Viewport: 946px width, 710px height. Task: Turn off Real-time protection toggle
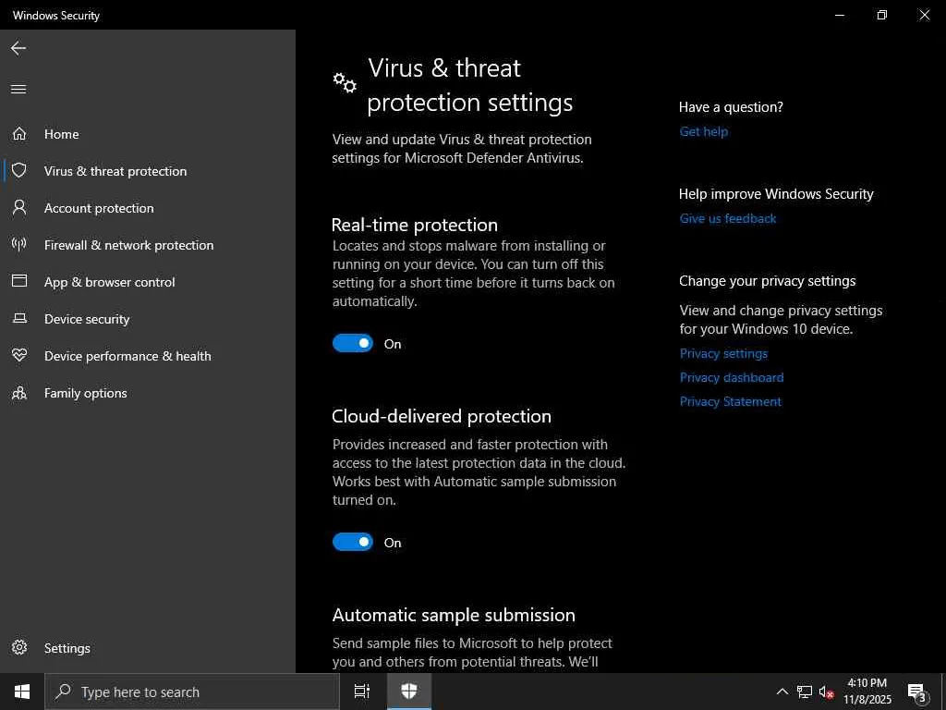353,344
